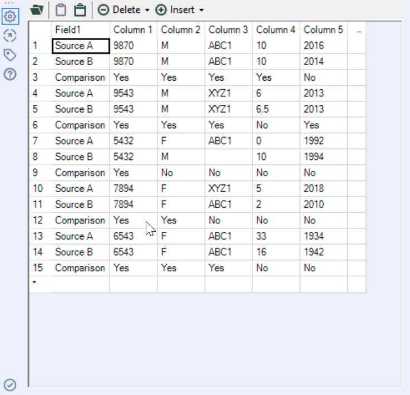The width and height of the screenshot is (410, 395).
Task: Select cell 2014 in row 2
Action: [x=324, y=61]
